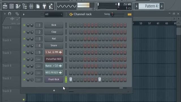Open the Hat channel
The width and height of the screenshot is (181, 102).
(x=54, y=39)
